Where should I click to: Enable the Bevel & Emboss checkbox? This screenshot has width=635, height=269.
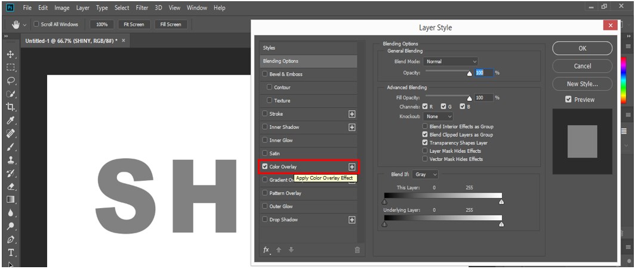[265, 74]
